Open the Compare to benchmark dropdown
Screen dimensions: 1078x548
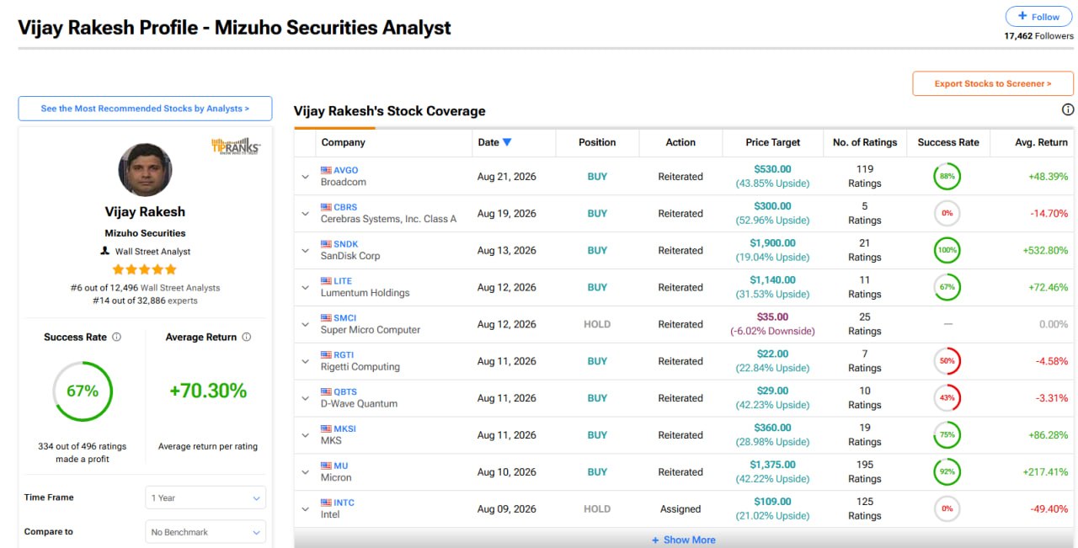tap(205, 532)
